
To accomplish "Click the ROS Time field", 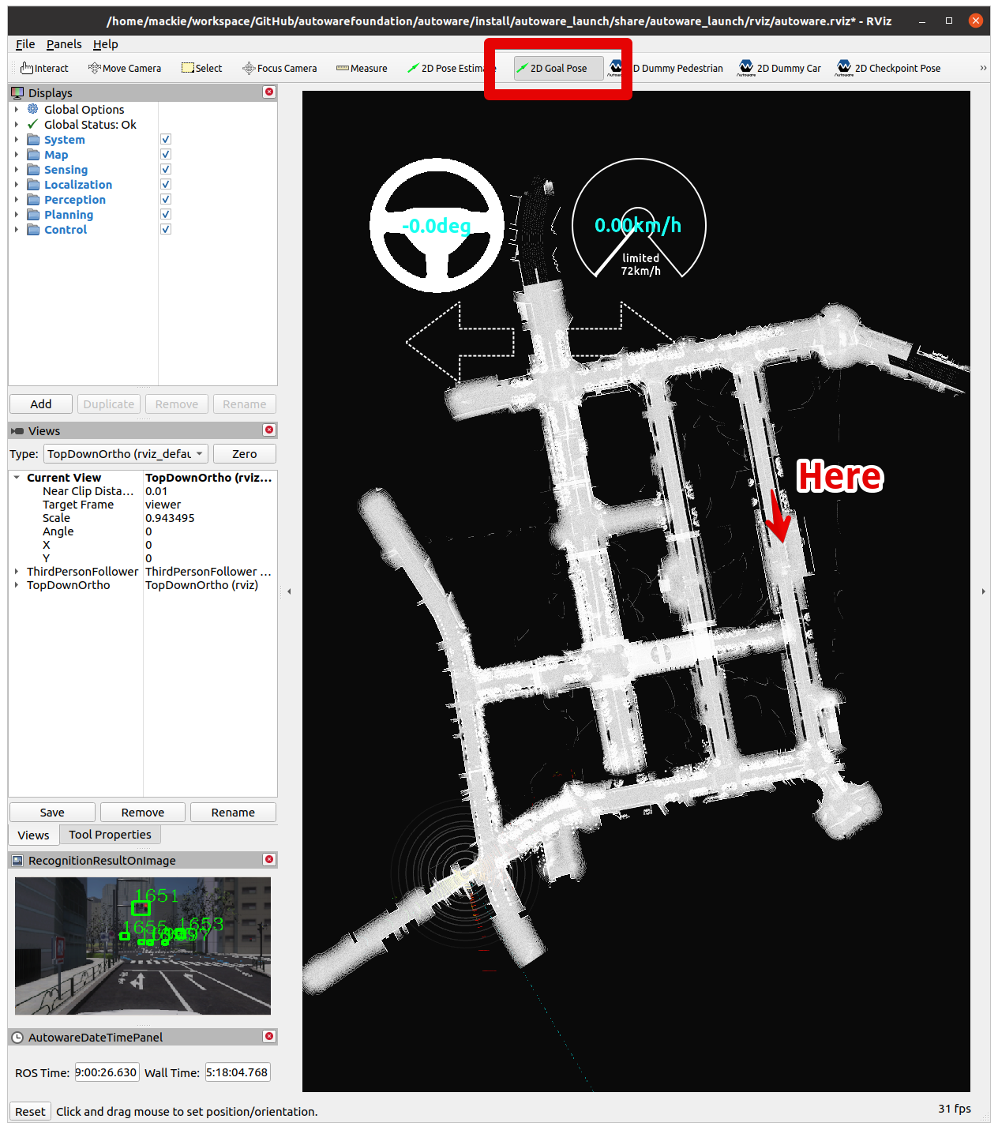I will tap(107, 1072).
